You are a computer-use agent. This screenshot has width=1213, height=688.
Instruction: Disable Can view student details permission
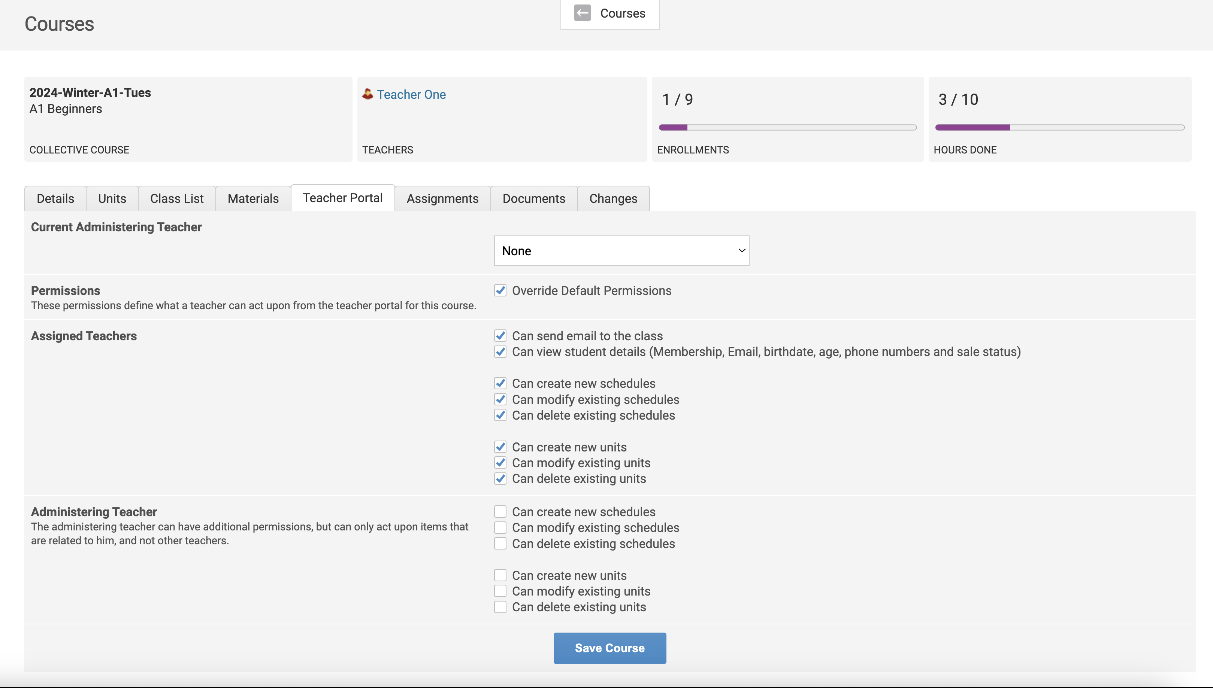coord(500,351)
